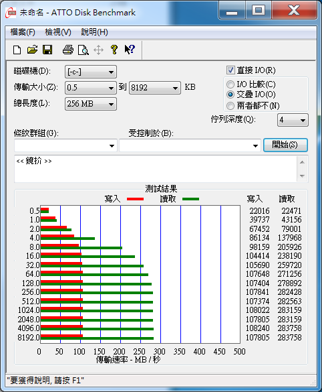Open the 佇列深度 queue depth dropdown

[x=293, y=120]
